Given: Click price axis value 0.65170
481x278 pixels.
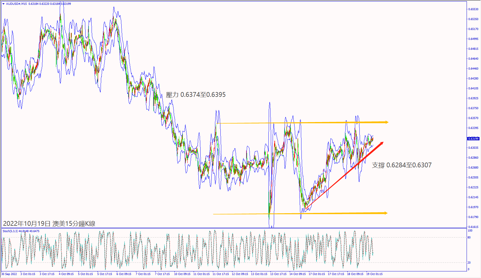Looking at the screenshot, I should pos(473,29).
